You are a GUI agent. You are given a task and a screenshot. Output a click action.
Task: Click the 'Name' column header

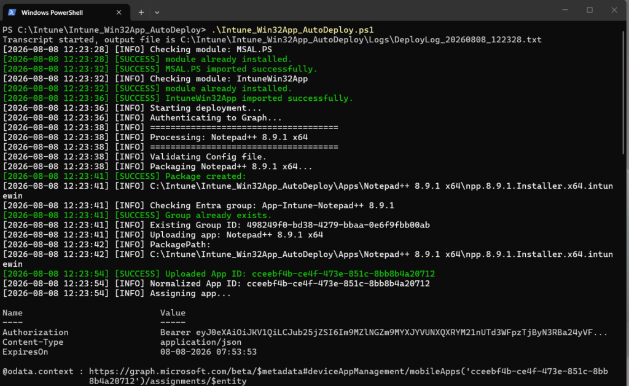coord(12,313)
